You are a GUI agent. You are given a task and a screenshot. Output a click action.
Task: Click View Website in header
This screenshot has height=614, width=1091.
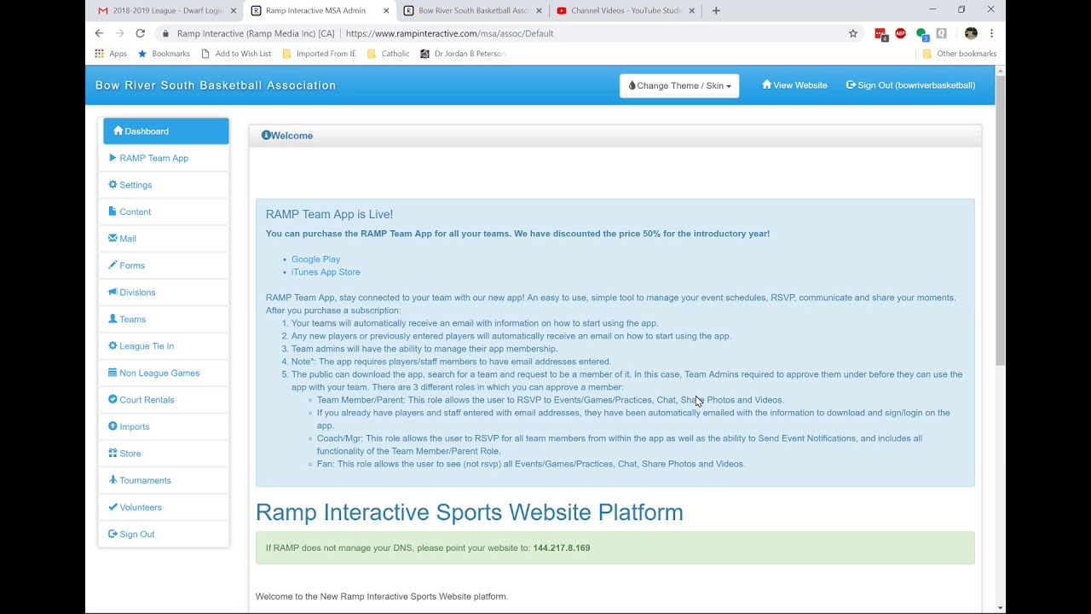794,85
